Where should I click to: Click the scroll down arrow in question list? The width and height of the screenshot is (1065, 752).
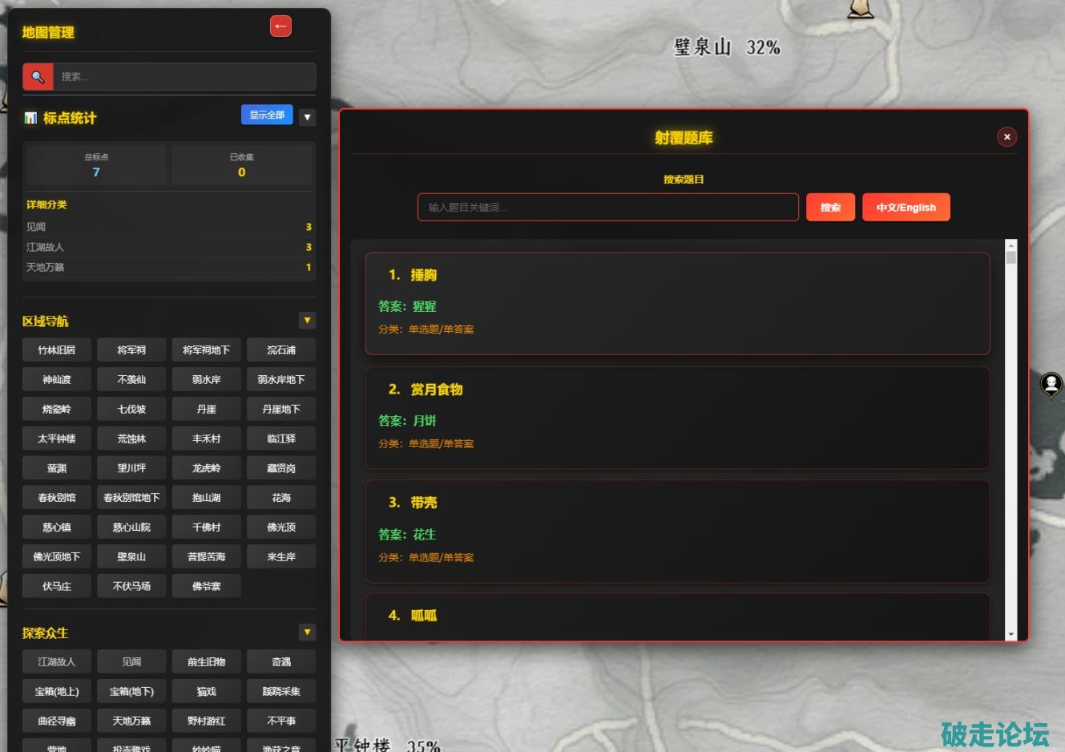click(1011, 634)
